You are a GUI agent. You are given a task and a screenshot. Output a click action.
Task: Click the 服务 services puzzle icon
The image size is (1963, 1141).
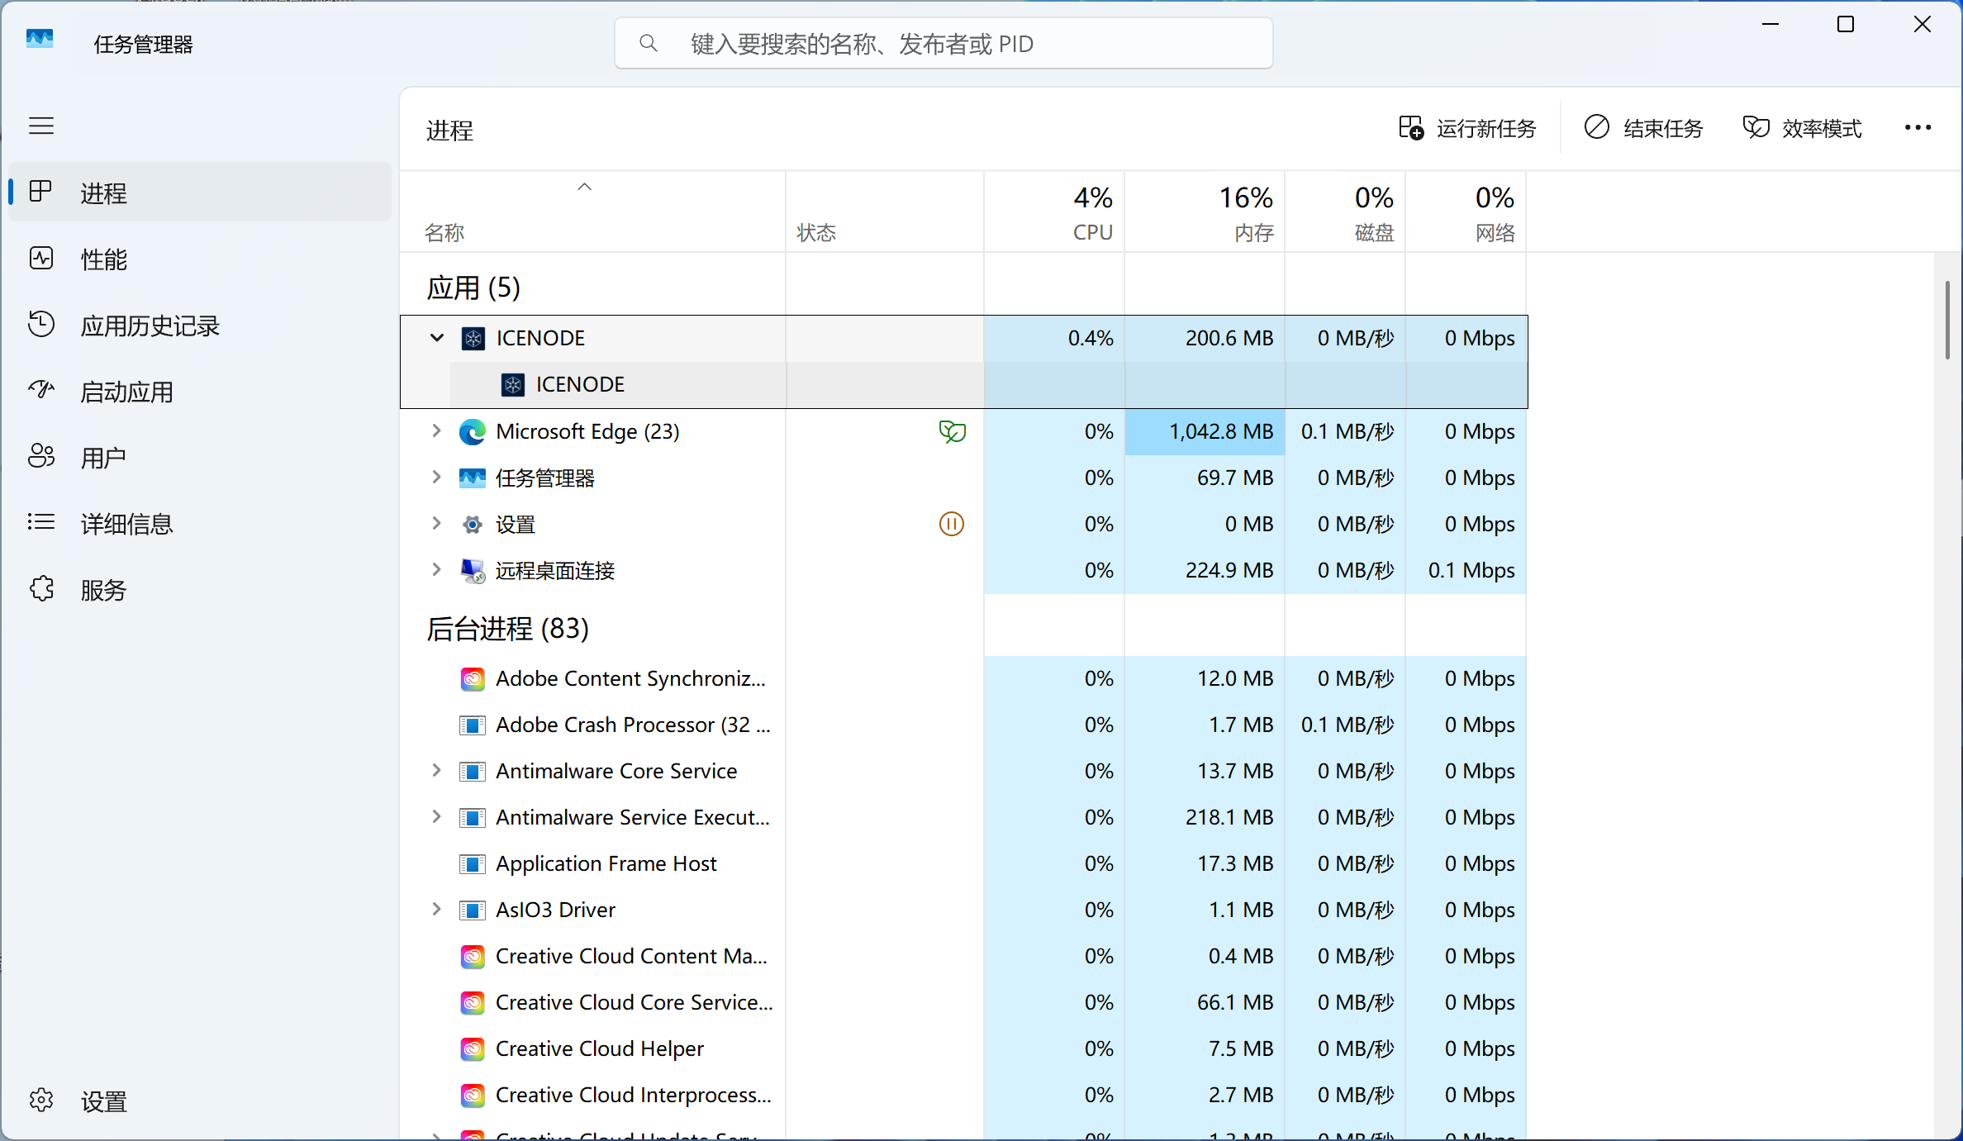coord(41,588)
